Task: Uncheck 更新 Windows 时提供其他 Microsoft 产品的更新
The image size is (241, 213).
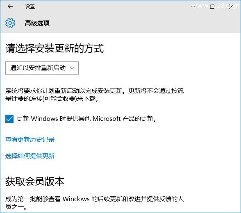Action: 9,119
